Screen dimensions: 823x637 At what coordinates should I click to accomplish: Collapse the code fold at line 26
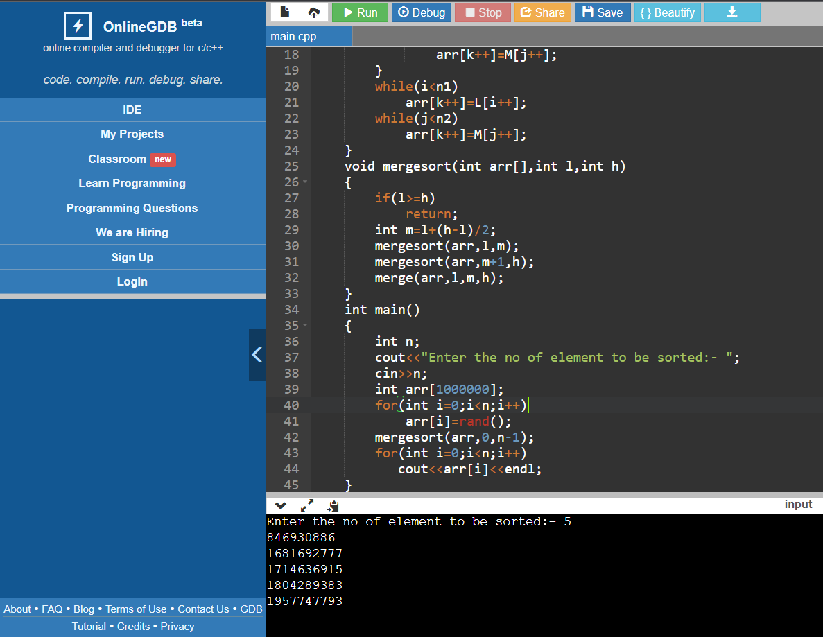[305, 182]
